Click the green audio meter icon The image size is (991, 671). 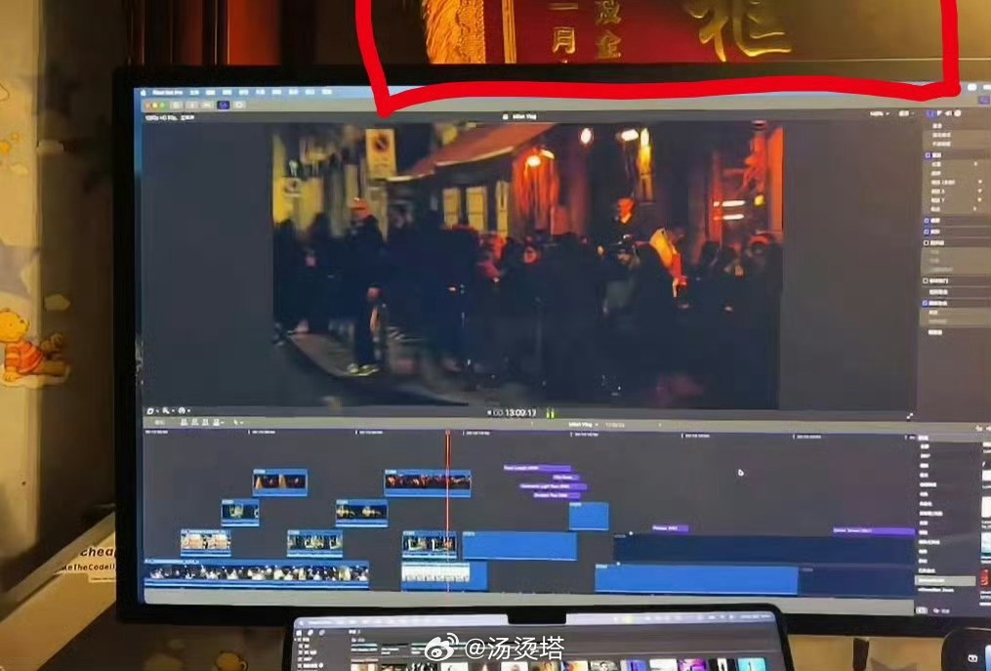[x=550, y=413]
